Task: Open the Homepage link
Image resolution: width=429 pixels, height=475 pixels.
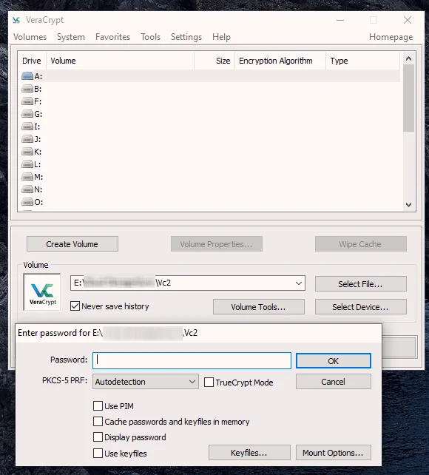Action: pos(391,37)
